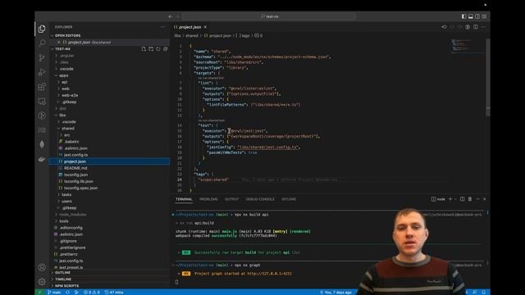Open the Source Control view

42,57
